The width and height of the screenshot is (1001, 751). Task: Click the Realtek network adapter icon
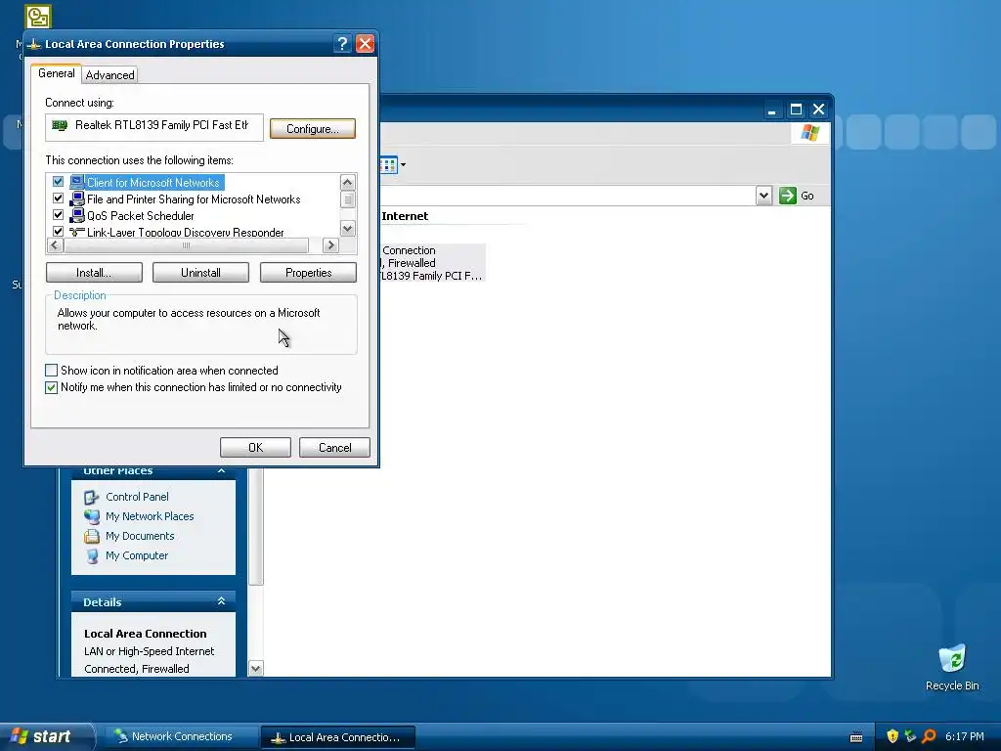coord(60,125)
